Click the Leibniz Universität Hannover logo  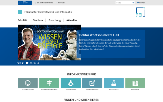click(25, 3)
